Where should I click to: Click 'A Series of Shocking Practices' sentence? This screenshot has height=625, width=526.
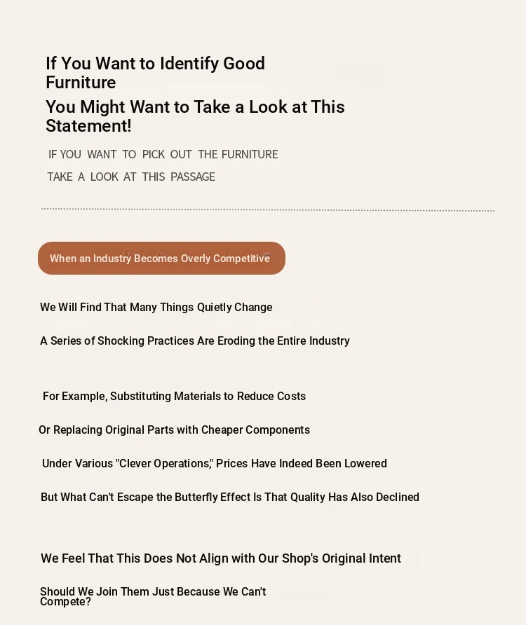coord(195,341)
